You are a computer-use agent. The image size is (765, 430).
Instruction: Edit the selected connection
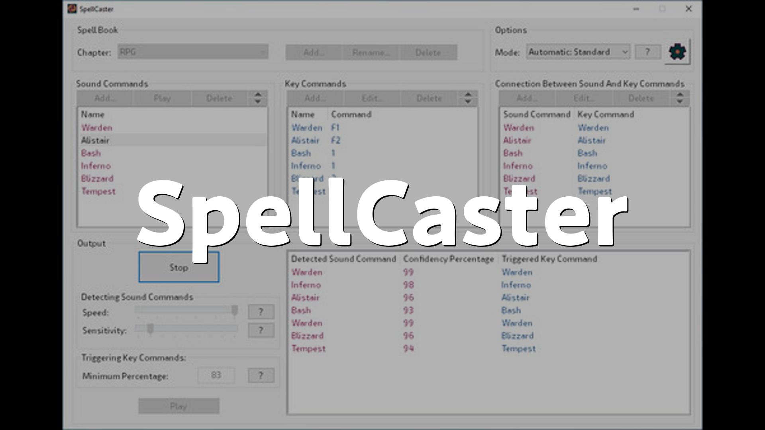click(584, 98)
